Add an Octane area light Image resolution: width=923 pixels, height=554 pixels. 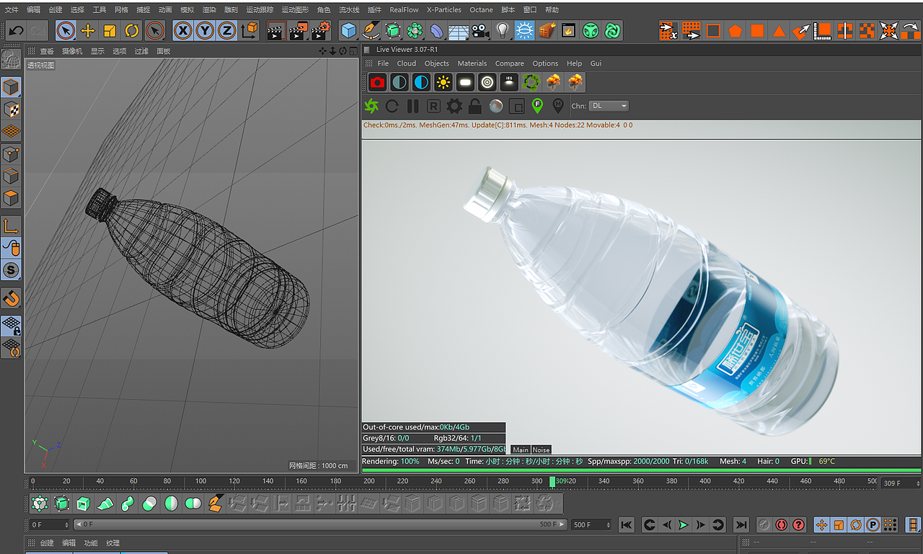[x=465, y=82]
